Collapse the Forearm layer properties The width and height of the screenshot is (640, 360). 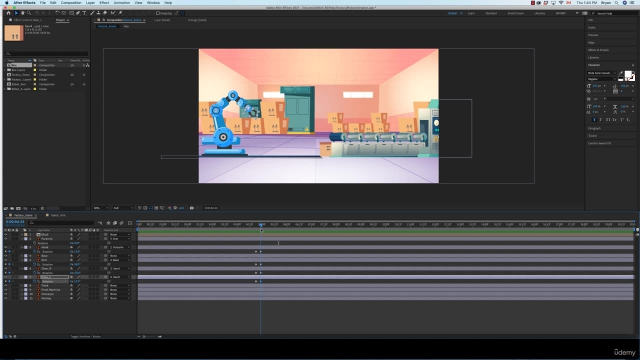[22, 239]
